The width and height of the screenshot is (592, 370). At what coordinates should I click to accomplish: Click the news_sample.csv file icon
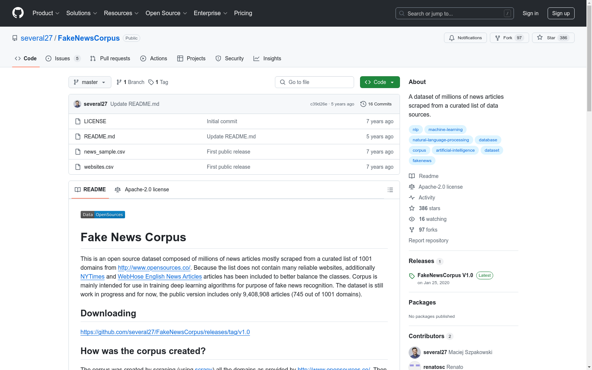78,152
